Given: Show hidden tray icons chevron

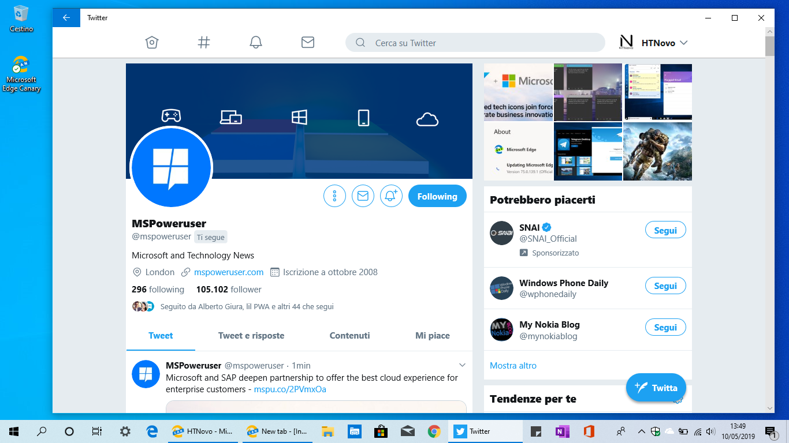Looking at the screenshot, I should tap(642, 431).
